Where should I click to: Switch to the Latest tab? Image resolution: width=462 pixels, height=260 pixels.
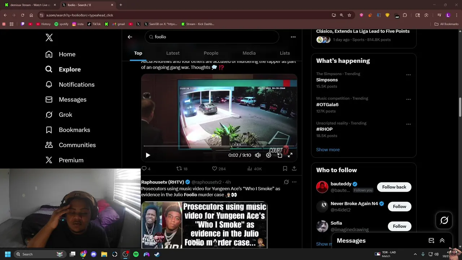coord(173,53)
